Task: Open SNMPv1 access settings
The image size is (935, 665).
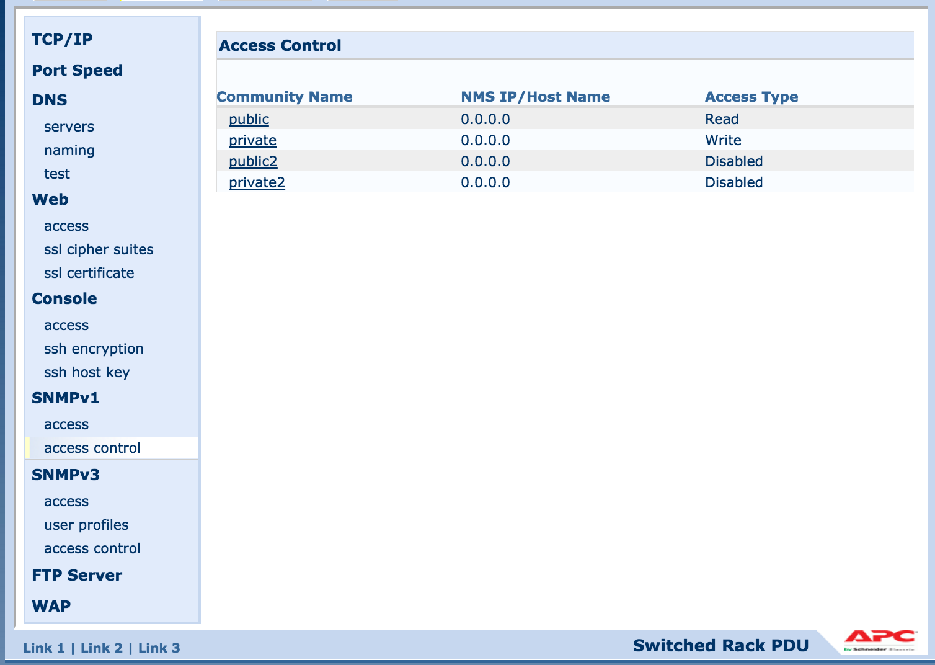Action: point(66,424)
